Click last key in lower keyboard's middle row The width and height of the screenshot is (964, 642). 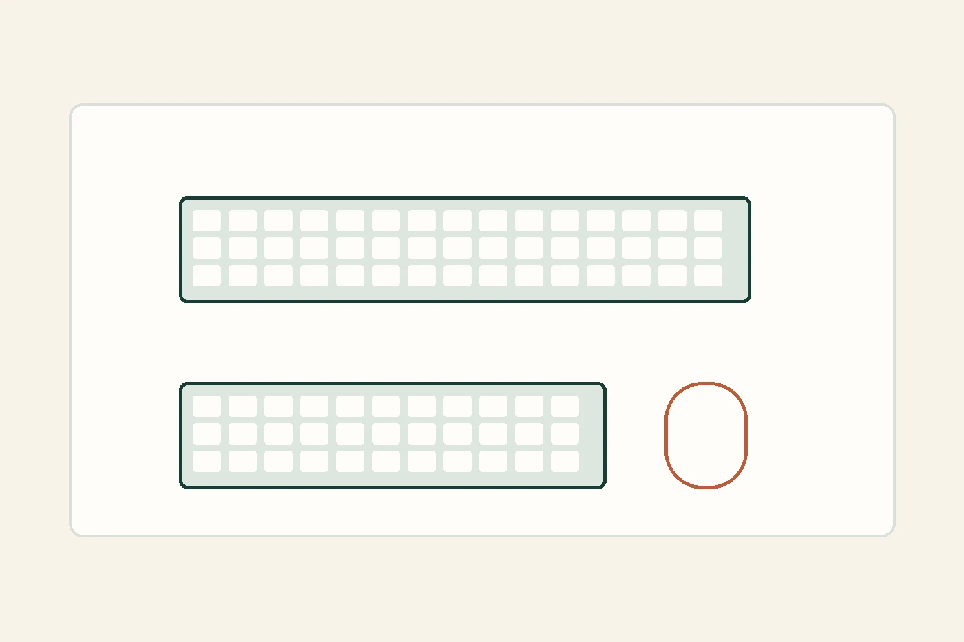click(x=565, y=434)
